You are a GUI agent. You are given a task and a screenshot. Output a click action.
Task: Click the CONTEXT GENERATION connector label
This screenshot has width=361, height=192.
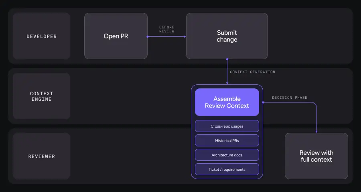coord(252,72)
